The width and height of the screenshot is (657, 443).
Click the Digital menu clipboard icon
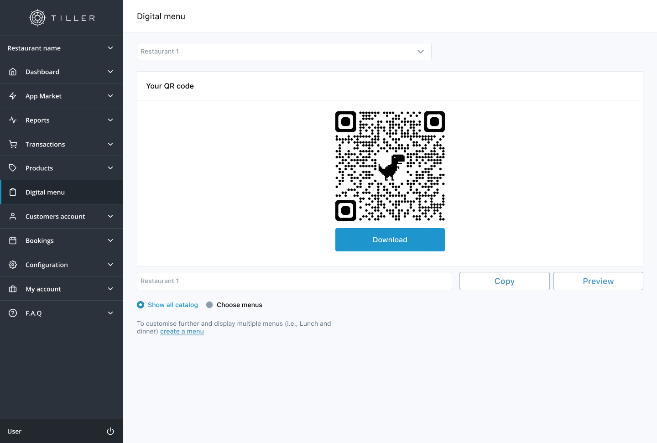(x=13, y=192)
